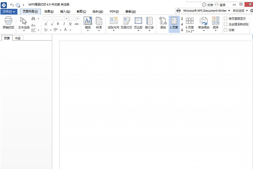Enable the first checkbox for single page repeat

[225, 18]
